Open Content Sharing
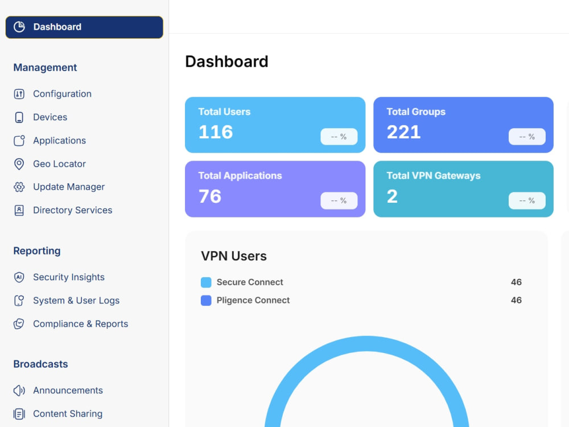This screenshot has height=427, width=569. pyautogui.click(x=68, y=414)
